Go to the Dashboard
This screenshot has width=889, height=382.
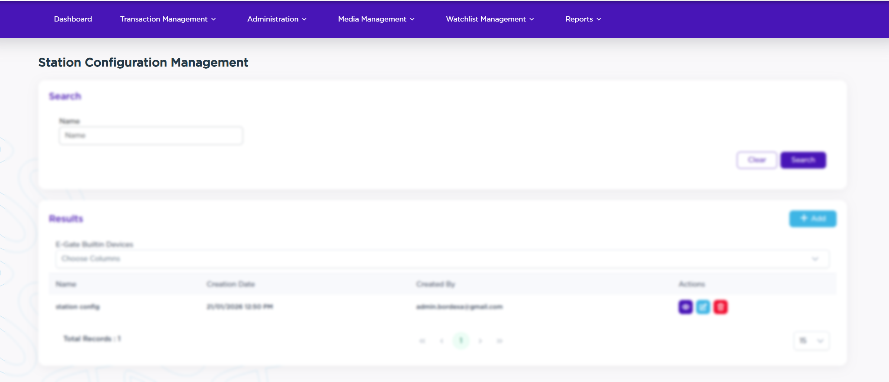pyautogui.click(x=73, y=19)
